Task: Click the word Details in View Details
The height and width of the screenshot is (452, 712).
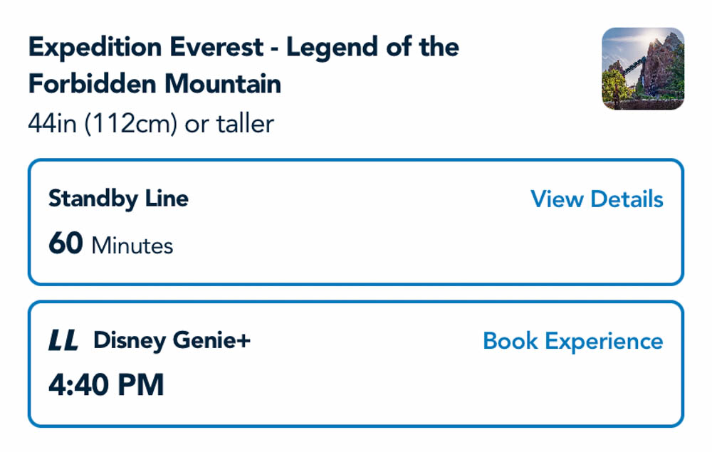Action: 628,199
